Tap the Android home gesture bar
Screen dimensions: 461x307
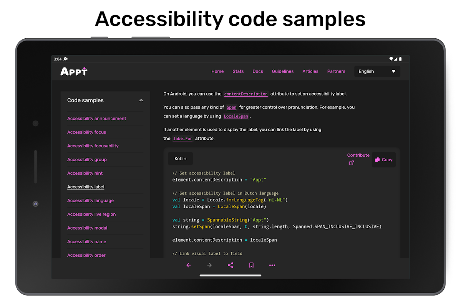point(230,275)
